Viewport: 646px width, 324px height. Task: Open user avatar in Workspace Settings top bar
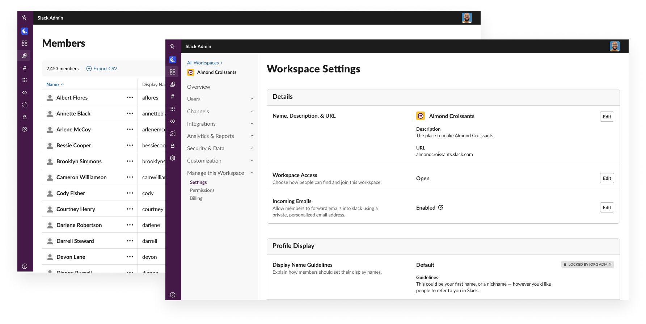615,46
